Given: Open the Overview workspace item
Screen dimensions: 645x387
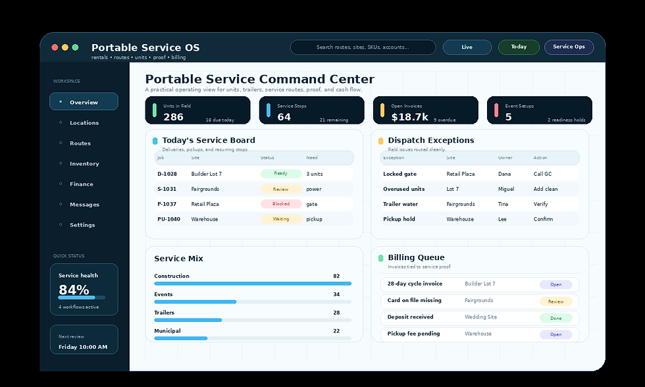Looking at the screenshot, I should click(x=84, y=101).
